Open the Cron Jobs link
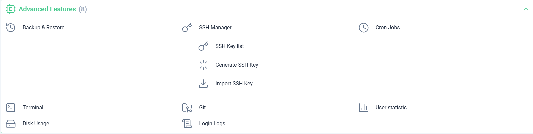 tap(388, 28)
